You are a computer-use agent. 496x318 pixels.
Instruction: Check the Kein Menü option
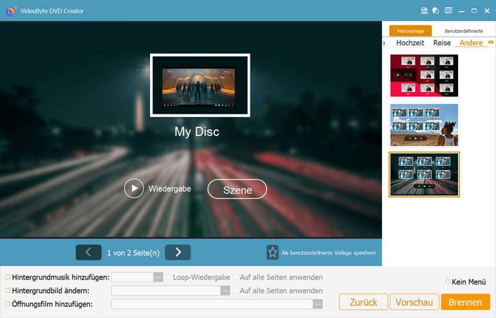pos(448,282)
